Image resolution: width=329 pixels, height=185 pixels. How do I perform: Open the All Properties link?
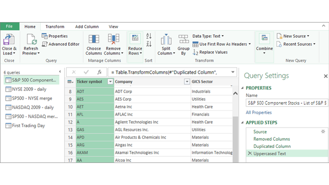258,112
